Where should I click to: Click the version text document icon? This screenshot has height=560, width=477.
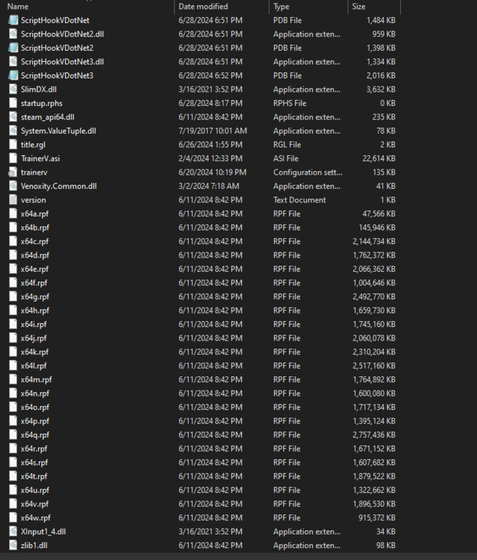tap(13, 200)
